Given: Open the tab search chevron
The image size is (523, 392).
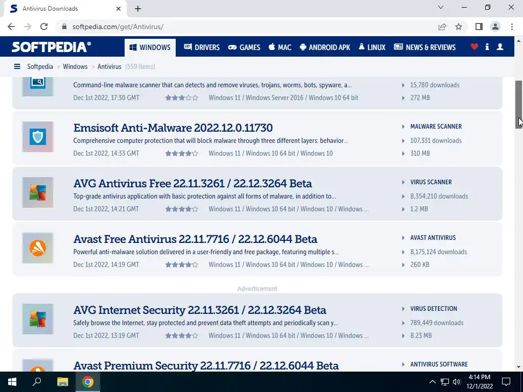Looking at the screenshot, I should tap(441, 7).
